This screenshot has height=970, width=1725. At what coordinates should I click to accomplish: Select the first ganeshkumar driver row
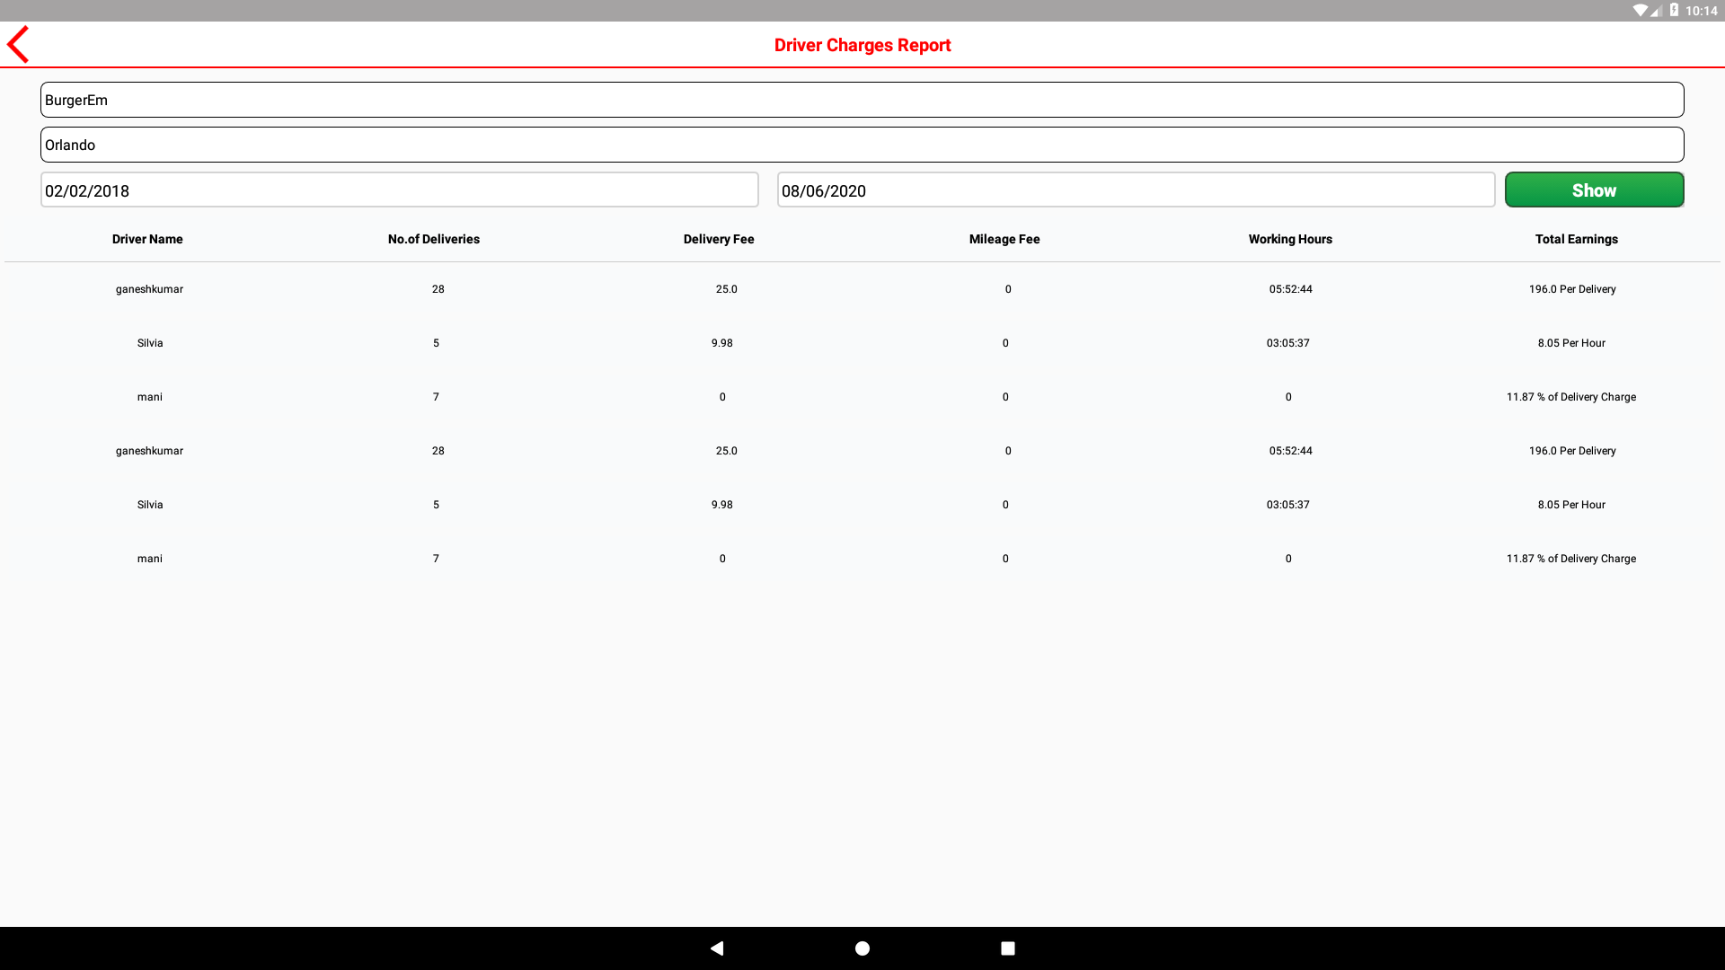click(x=149, y=289)
